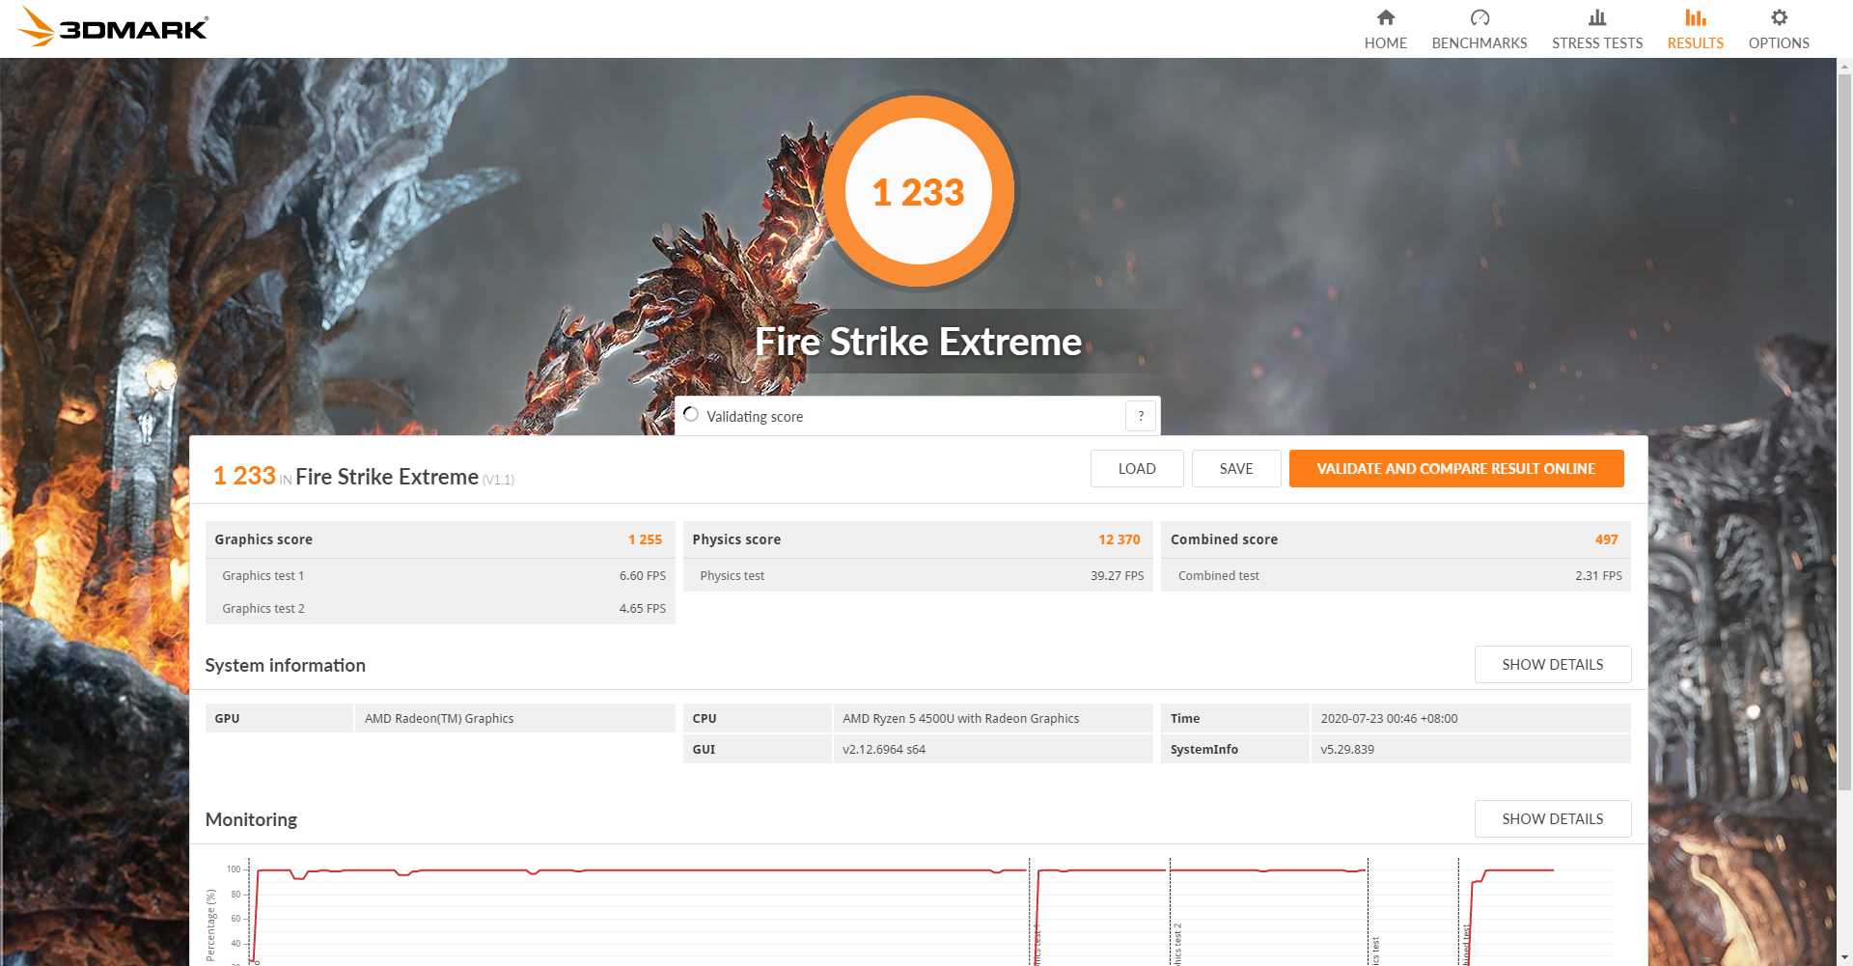
Task: Click the Time value 2020-07-23 00:46
Action: click(x=1389, y=719)
